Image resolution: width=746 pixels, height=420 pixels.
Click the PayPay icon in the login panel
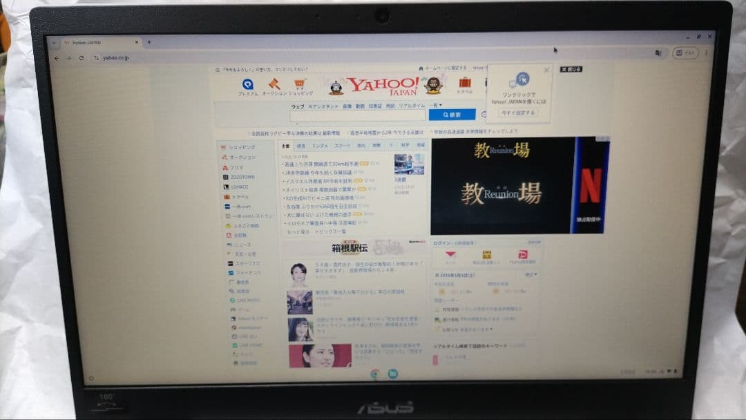click(523, 254)
